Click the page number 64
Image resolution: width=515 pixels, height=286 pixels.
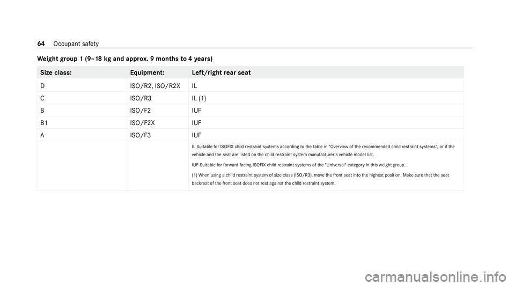pyautogui.click(x=41, y=43)
